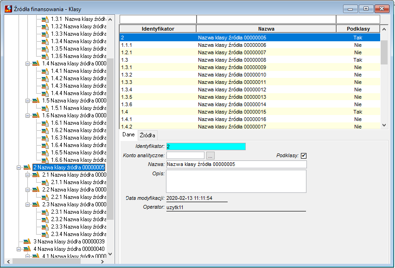Select tree item 1.6.6 Nazwa klasy
Viewport: 395px width, 268px height.
[78, 160]
